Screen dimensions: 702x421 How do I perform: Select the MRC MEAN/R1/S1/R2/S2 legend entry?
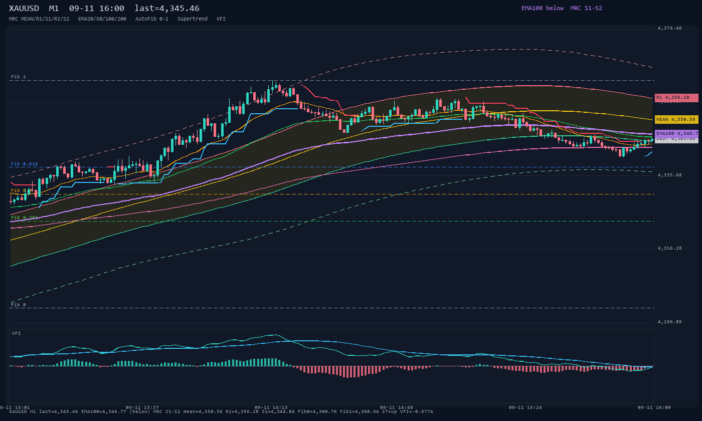[x=39, y=19]
